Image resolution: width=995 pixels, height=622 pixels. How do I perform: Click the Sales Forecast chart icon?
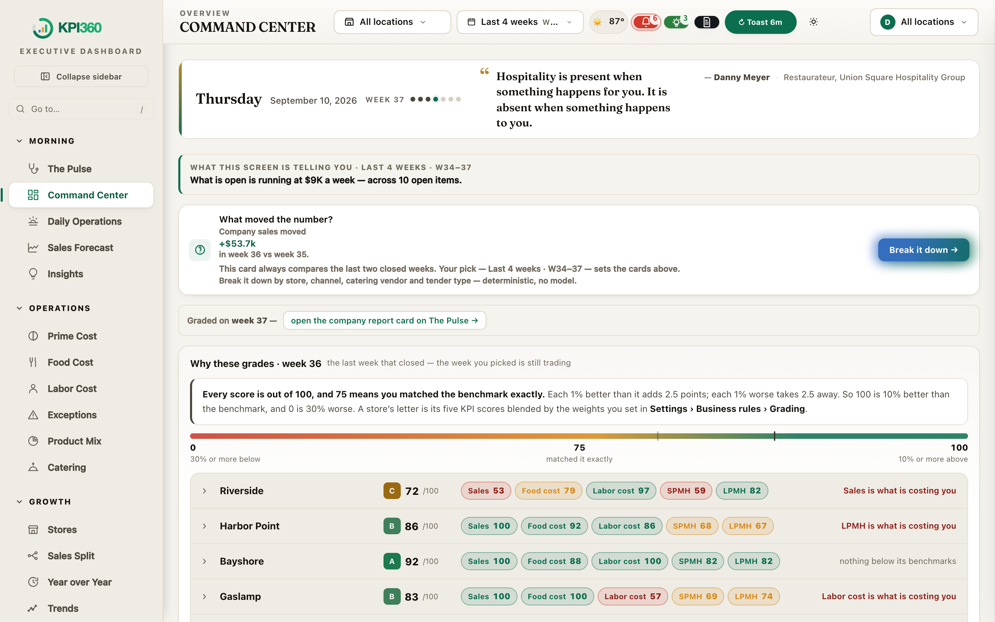[x=33, y=248]
